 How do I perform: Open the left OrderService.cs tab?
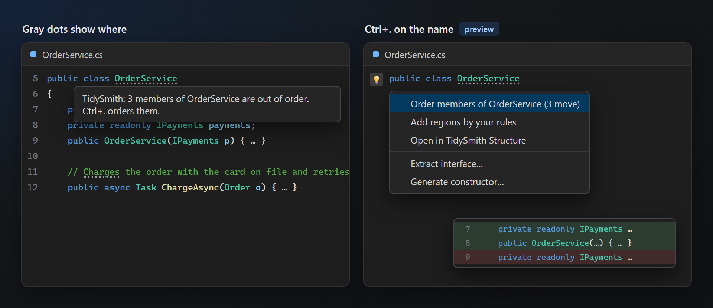coord(72,55)
